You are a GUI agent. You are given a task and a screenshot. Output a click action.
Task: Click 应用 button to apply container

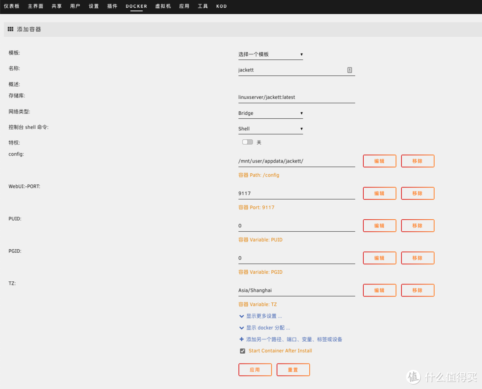coord(255,370)
